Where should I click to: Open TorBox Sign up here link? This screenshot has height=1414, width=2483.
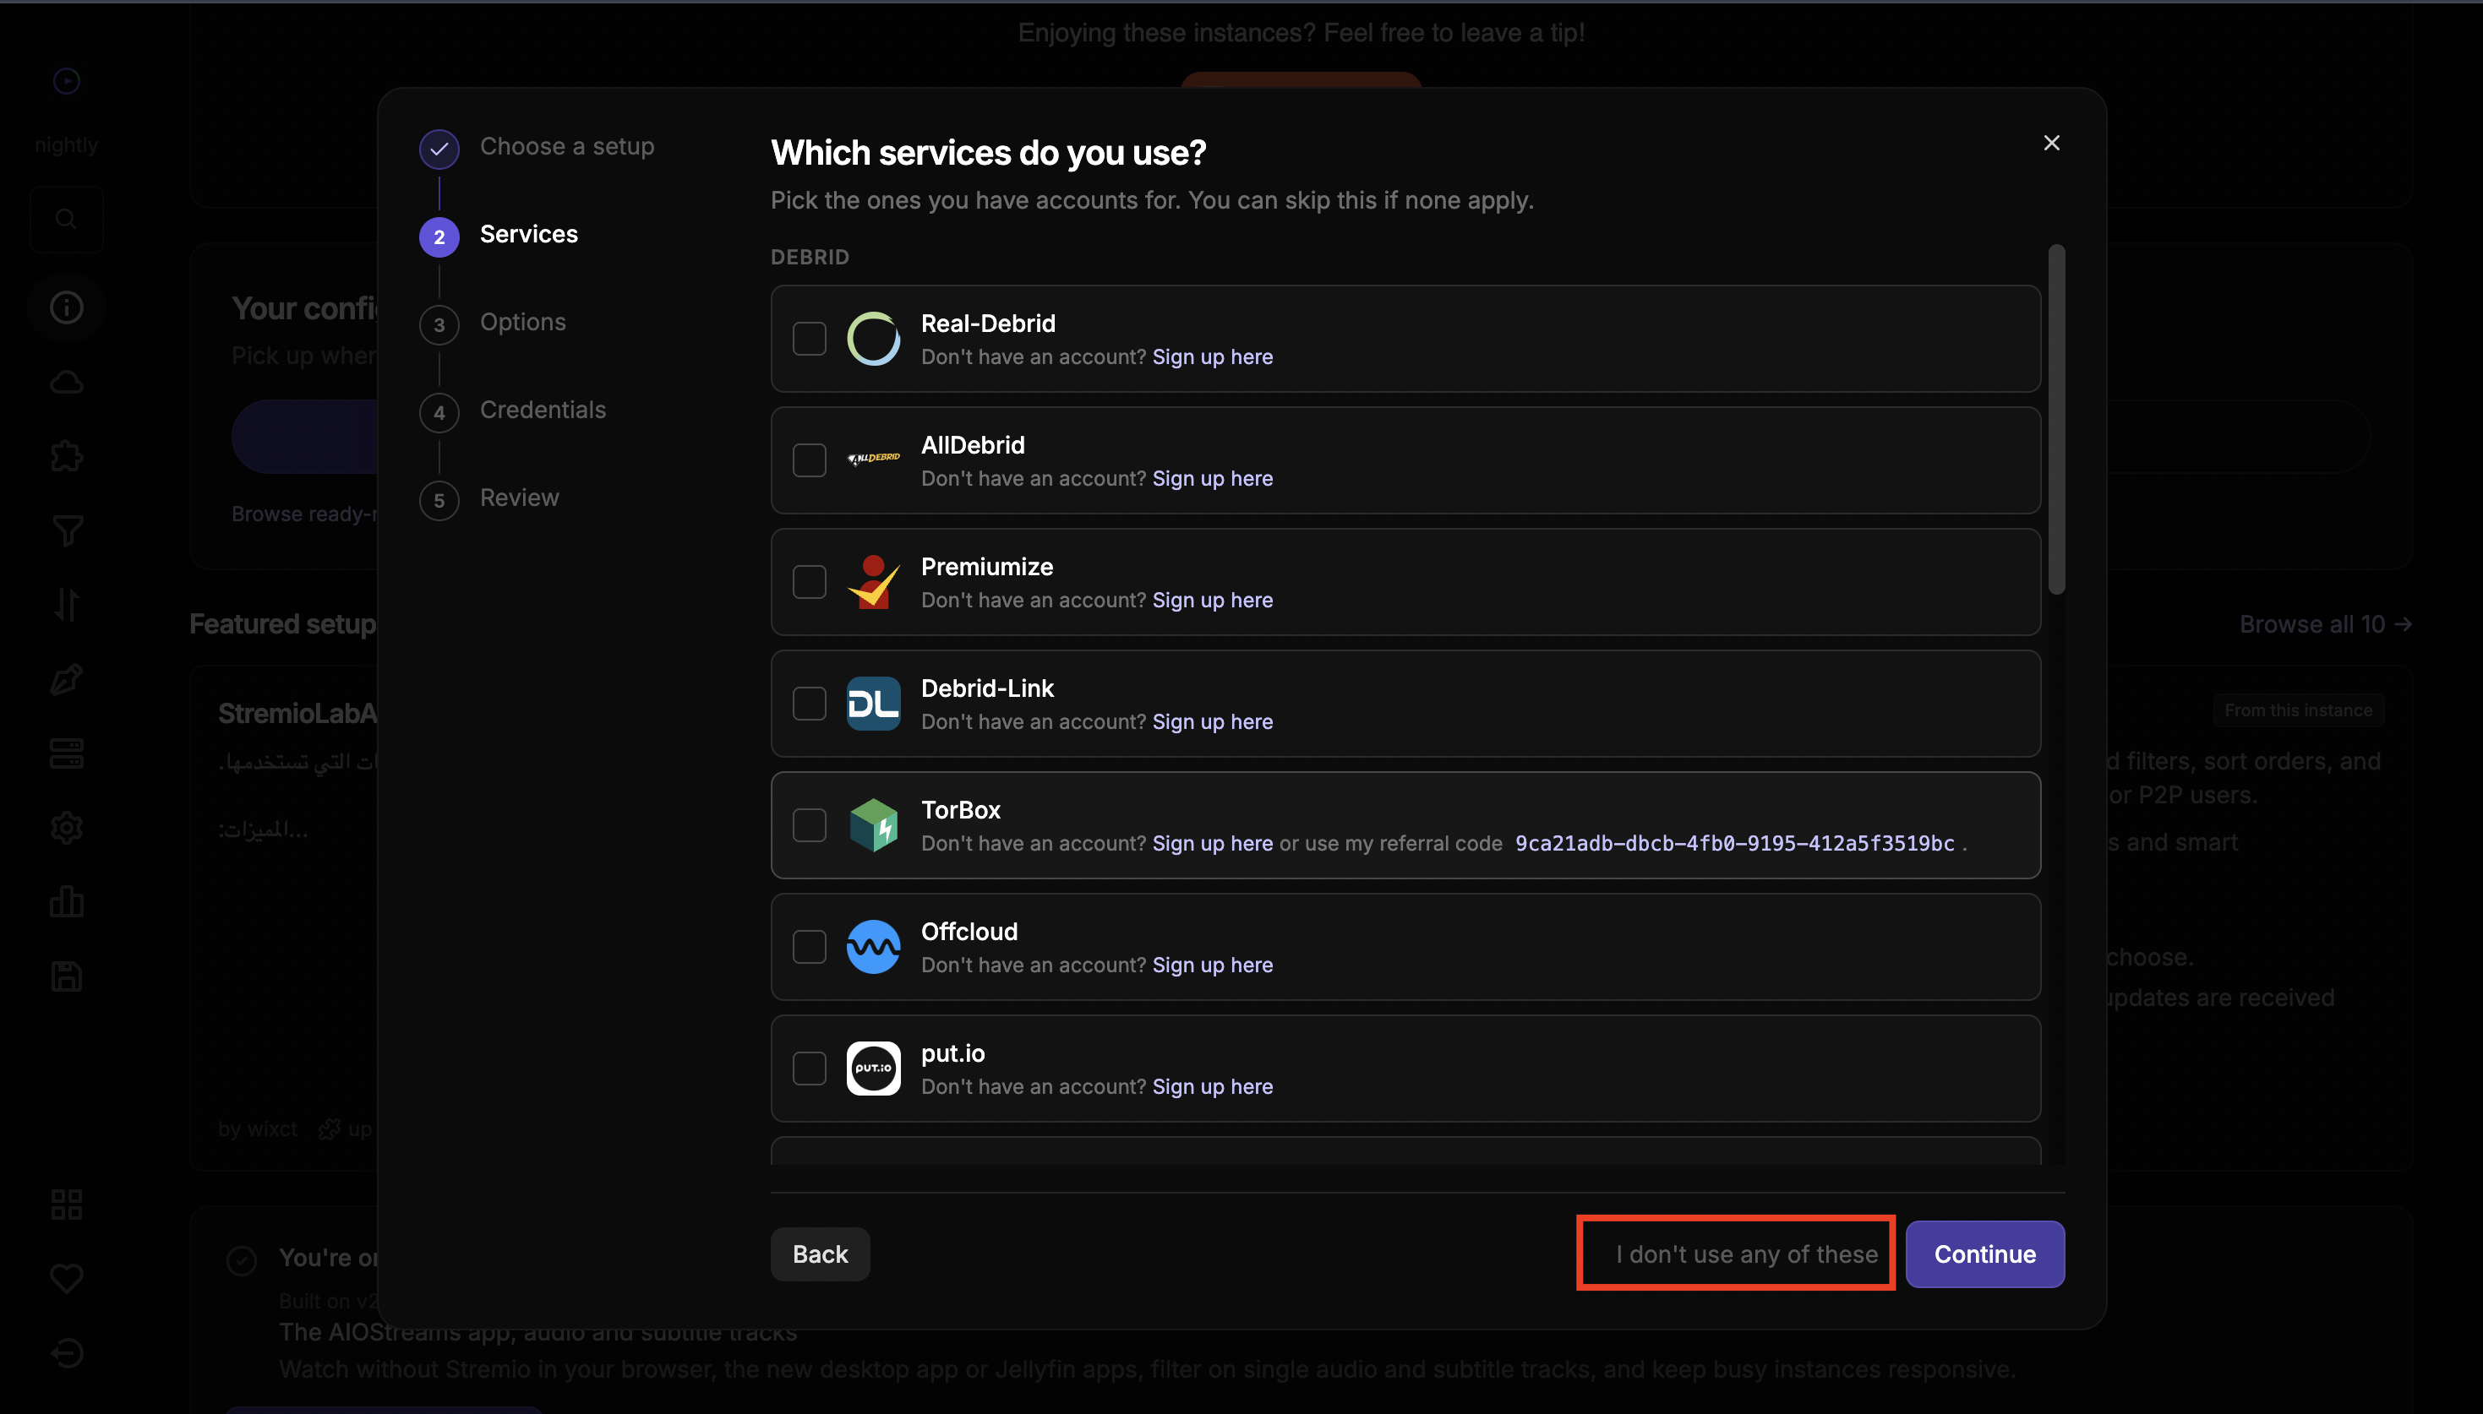tap(1213, 844)
